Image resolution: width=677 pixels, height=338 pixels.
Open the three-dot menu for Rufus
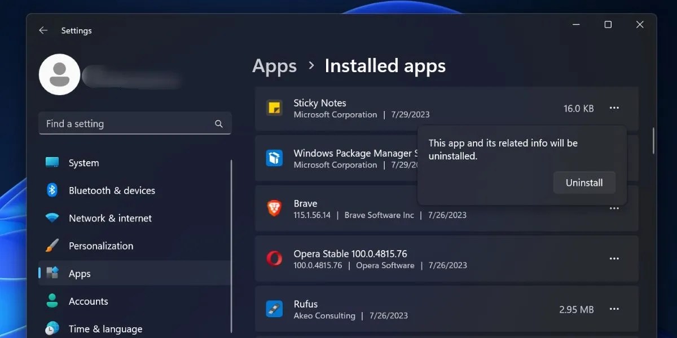614,309
